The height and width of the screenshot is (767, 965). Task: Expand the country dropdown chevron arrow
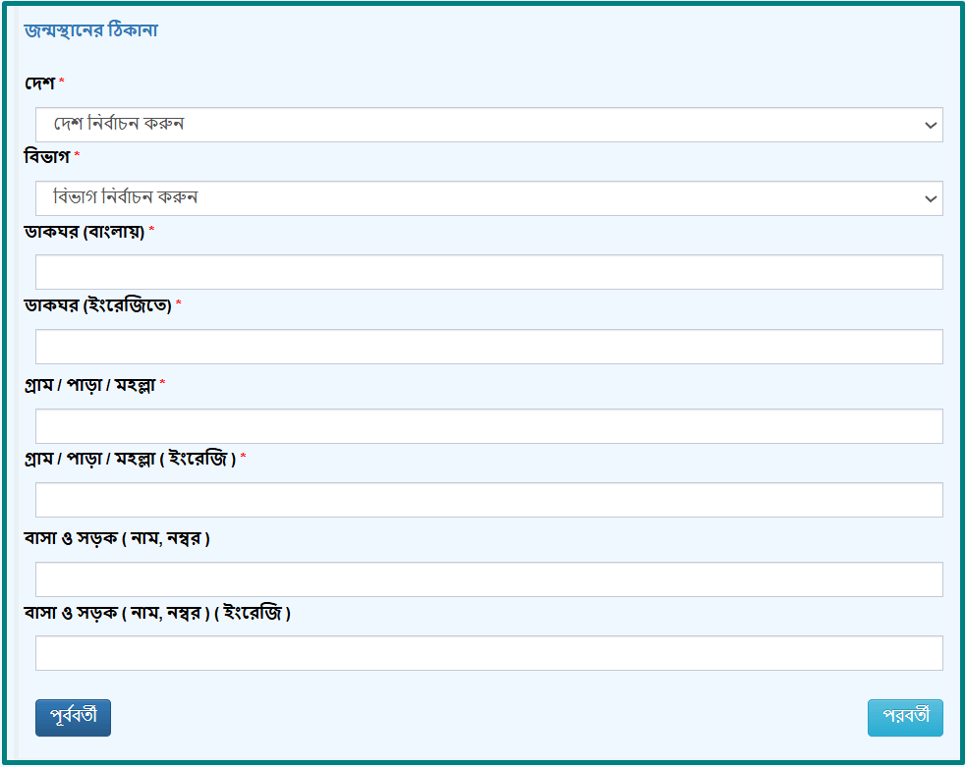coord(932,125)
